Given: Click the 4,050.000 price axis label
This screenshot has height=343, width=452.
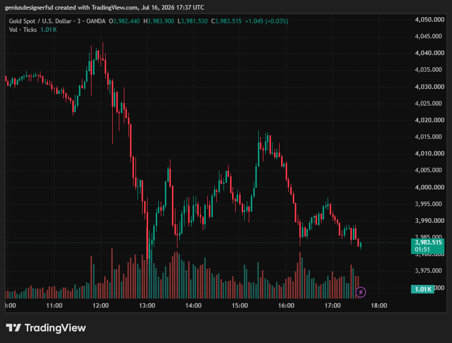Looking at the screenshot, I should pos(430,20).
